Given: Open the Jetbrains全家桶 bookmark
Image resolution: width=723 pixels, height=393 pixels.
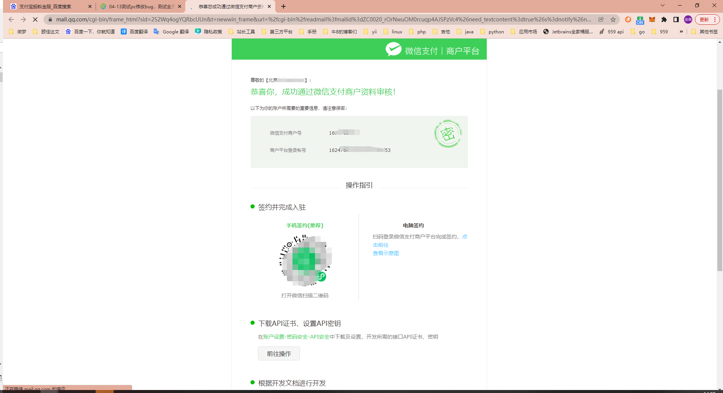Looking at the screenshot, I should 568,31.
